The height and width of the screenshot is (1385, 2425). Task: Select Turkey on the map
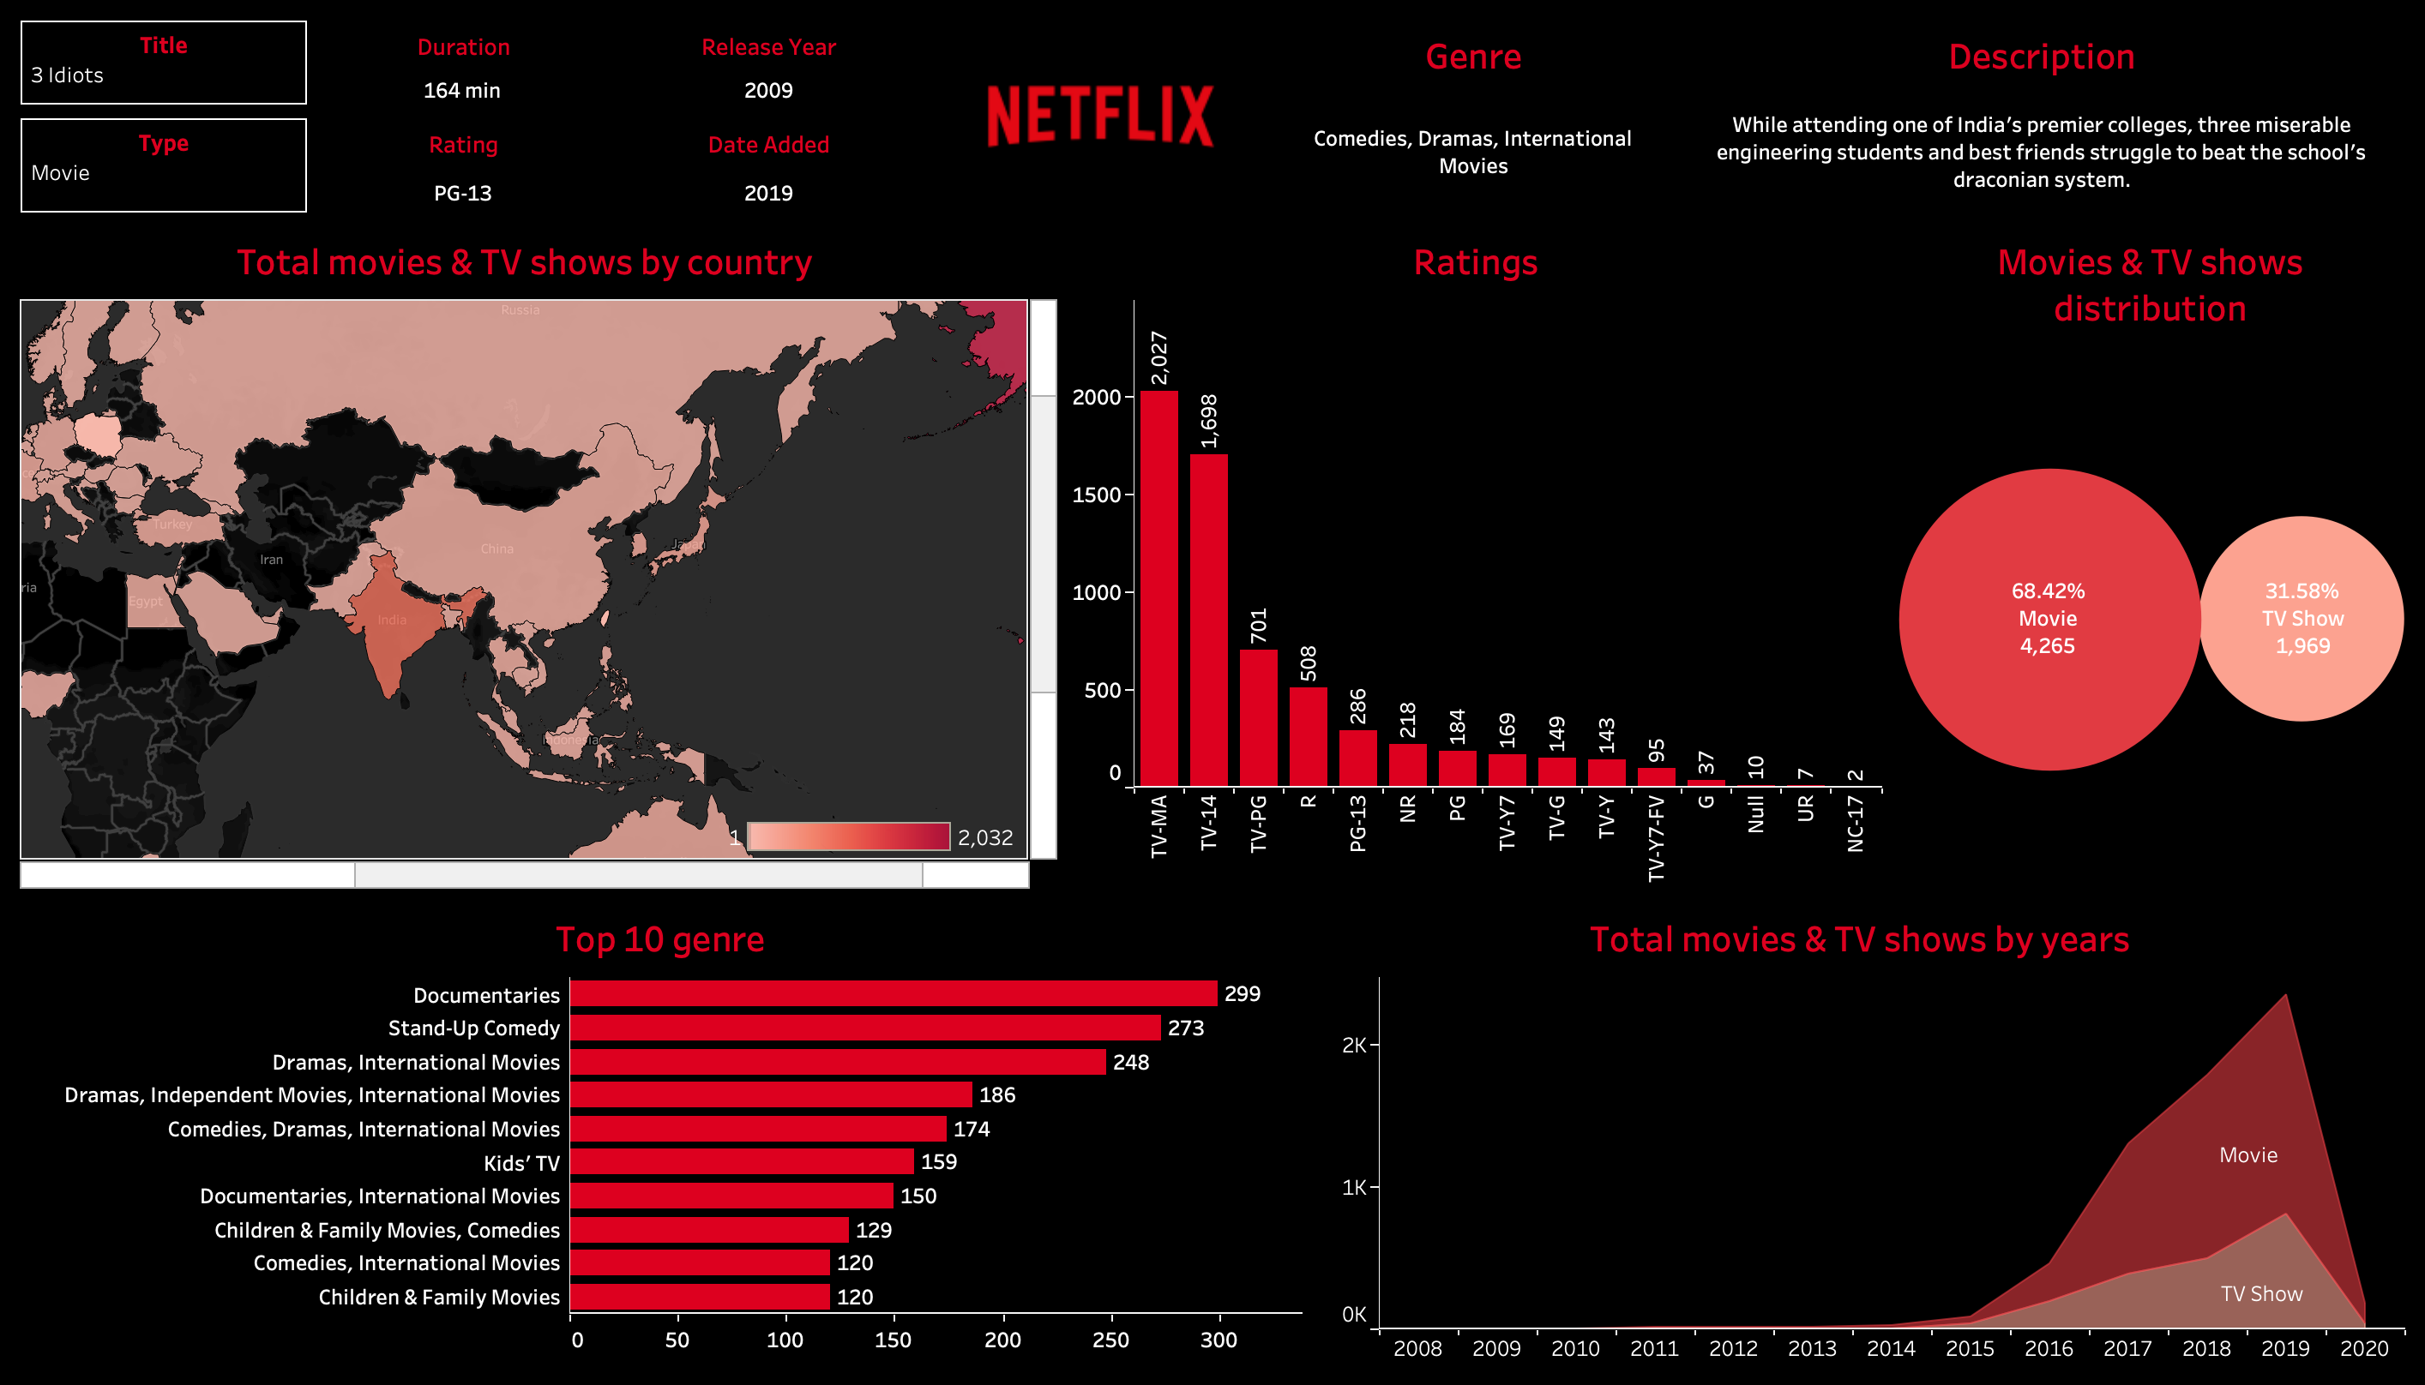172,525
